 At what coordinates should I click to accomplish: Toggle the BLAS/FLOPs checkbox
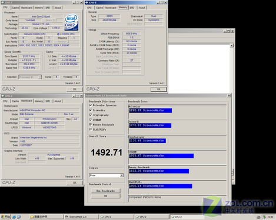91,130
